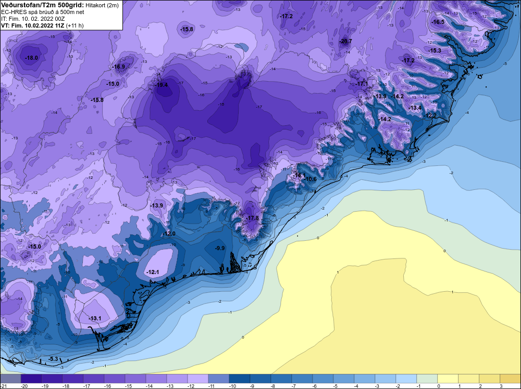Click the light lavender legend swatch above -12
The width and height of the screenshot is (521, 389).
197,379
